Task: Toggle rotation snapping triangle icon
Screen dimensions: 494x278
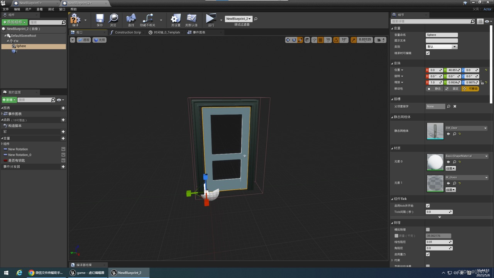Action: (x=336, y=40)
